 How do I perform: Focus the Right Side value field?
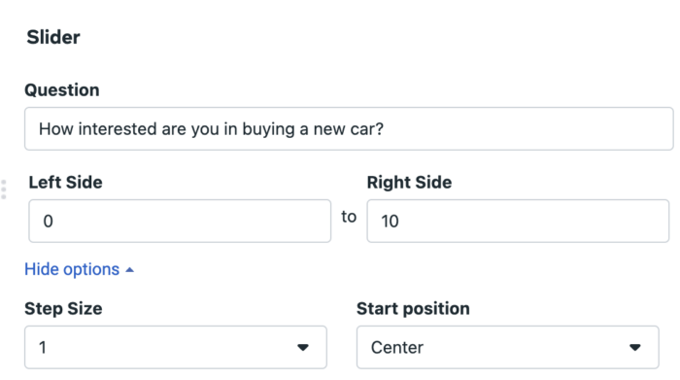tap(518, 221)
